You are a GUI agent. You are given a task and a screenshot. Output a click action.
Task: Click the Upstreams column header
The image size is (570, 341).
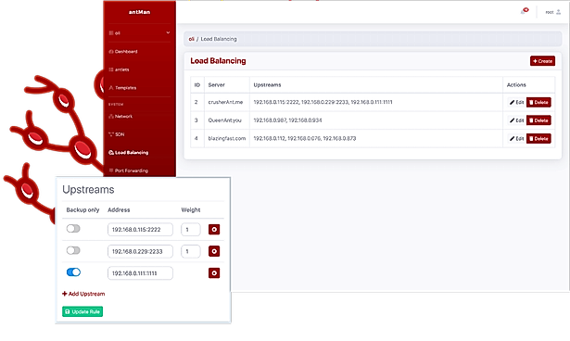click(x=267, y=84)
